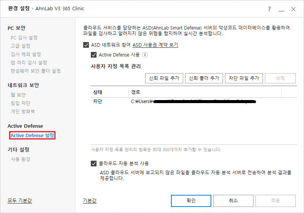304x213 pixels.
Task: Reset this page via 기본값 link
Action: (90, 200)
